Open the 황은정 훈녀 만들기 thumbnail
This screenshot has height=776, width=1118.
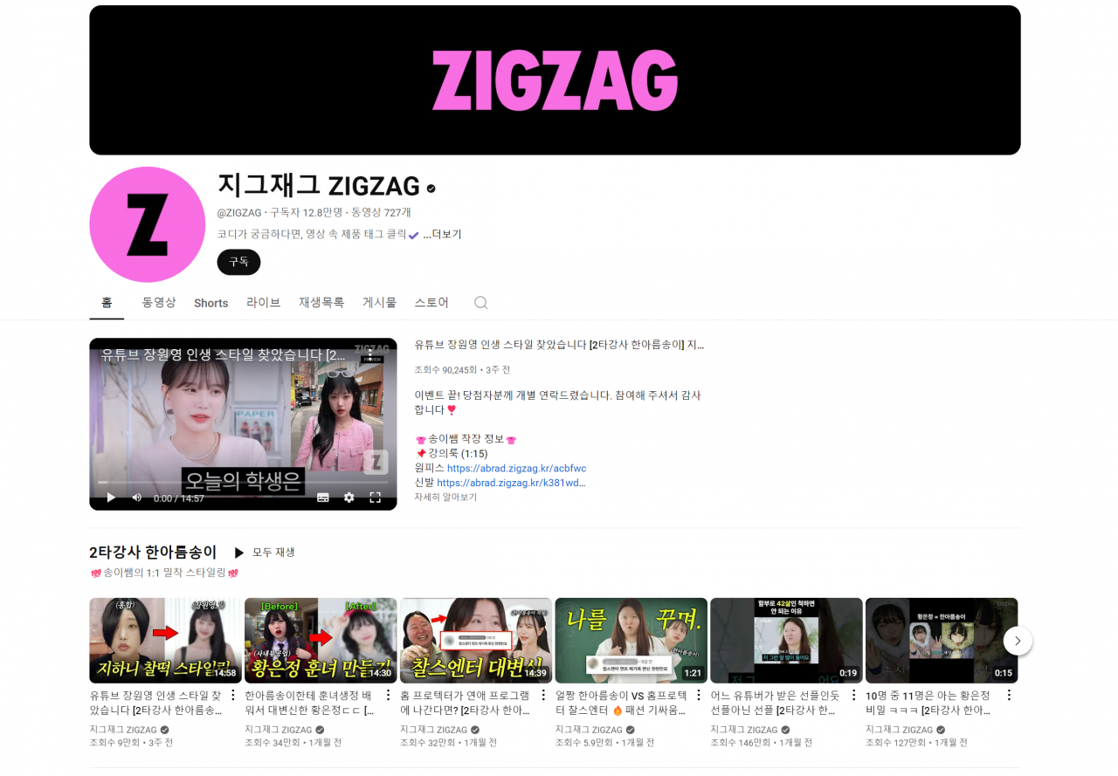[x=321, y=641]
